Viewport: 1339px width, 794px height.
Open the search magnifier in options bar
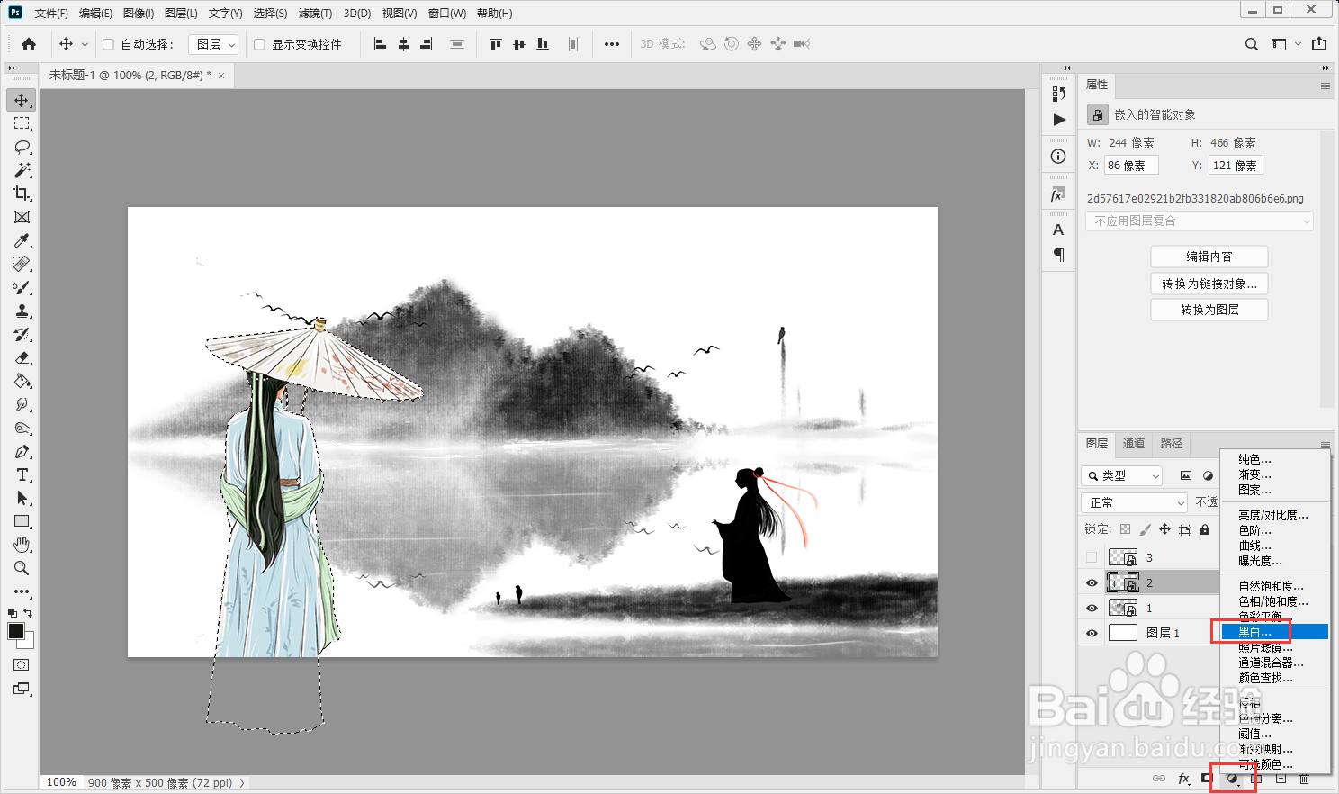pos(1251,44)
